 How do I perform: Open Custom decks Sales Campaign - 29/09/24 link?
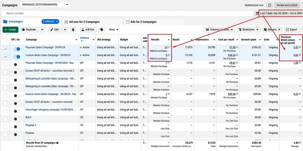(x=48, y=55)
